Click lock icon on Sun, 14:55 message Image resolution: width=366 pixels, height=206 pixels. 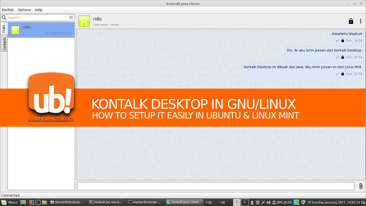(342, 74)
